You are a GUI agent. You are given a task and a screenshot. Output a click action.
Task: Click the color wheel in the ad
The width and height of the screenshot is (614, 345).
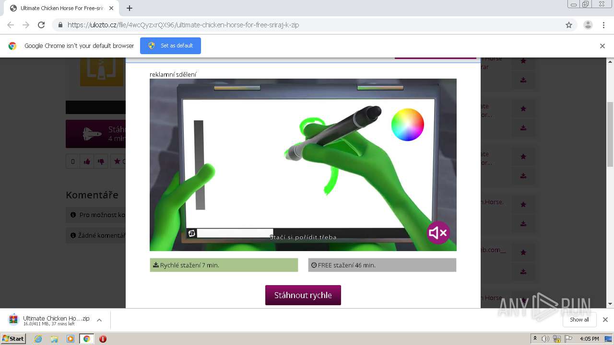[407, 125]
